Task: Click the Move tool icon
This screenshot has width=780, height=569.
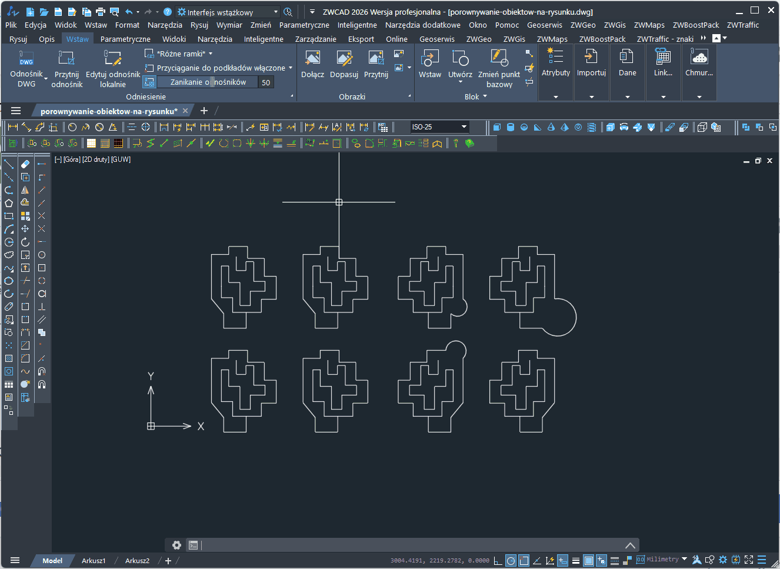Action: point(25,229)
